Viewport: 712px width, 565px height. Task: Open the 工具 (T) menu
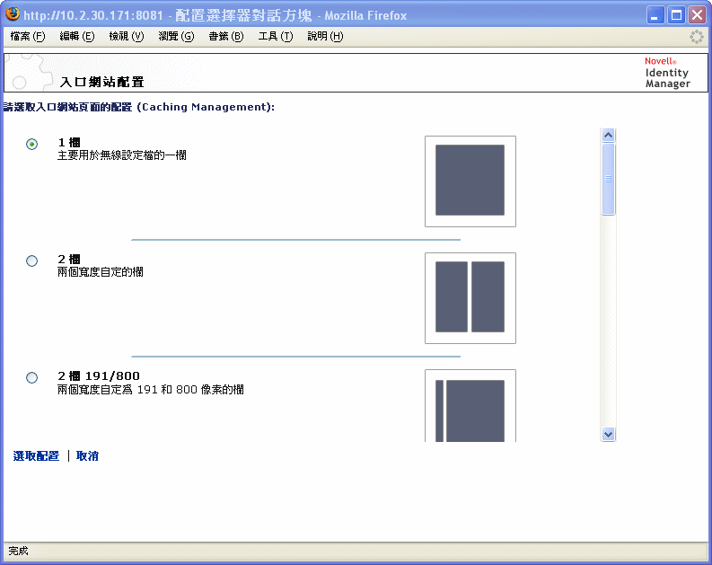click(x=276, y=36)
